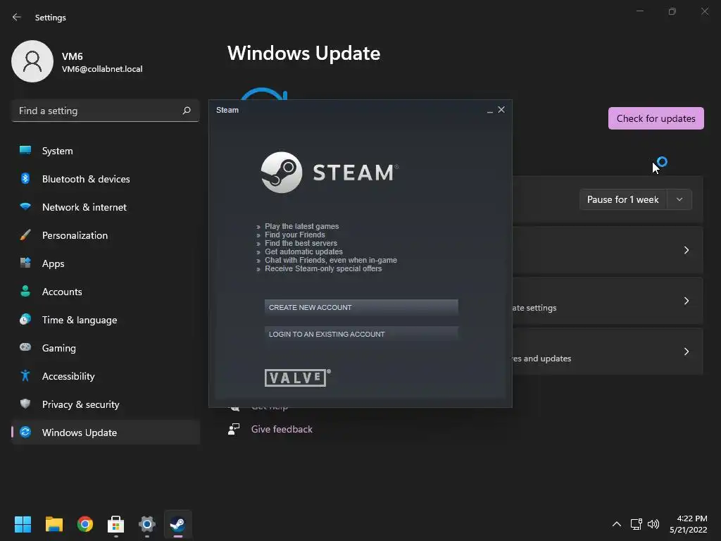Click the Privacy shield icon

[25, 404]
